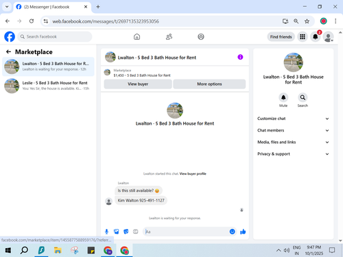Open account profile menu avatar

[x=328, y=36]
